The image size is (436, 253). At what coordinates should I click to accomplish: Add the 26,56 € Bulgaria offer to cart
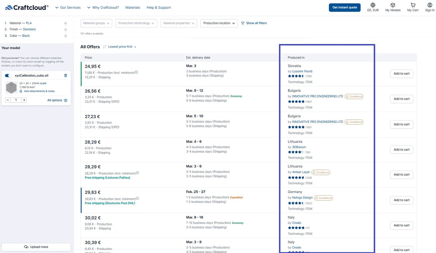coord(401,99)
